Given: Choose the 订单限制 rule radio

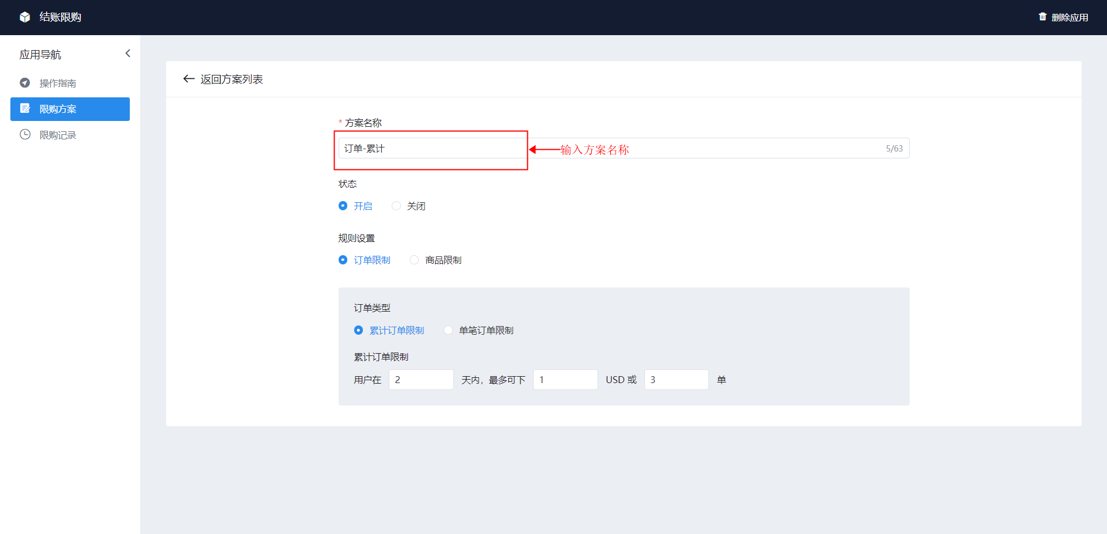Looking at the screenshot, I should click(343, 260).
